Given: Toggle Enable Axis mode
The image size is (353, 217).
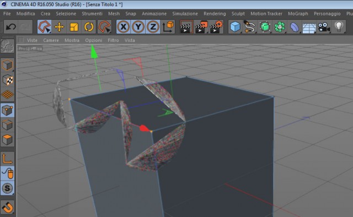Looking at the screenshot, I should (7, 159).
